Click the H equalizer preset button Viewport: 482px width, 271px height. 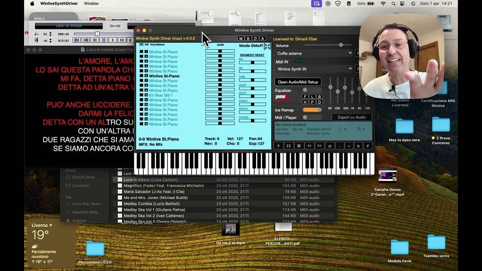305,102
